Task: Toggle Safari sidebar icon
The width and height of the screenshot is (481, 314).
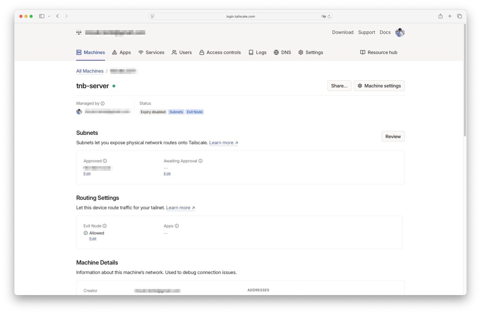Action: click(42, 16)
